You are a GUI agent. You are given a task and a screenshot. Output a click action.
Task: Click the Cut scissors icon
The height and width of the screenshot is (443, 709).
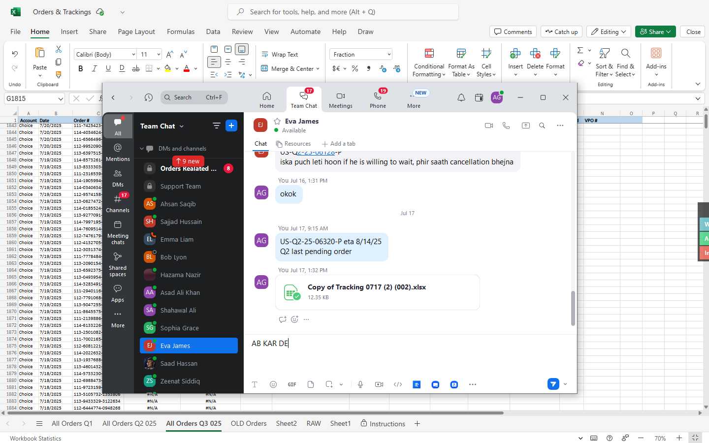(x=59, y=49)
